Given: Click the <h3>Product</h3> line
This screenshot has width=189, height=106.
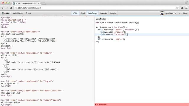Looking at the screenshot, I should 10,102.
